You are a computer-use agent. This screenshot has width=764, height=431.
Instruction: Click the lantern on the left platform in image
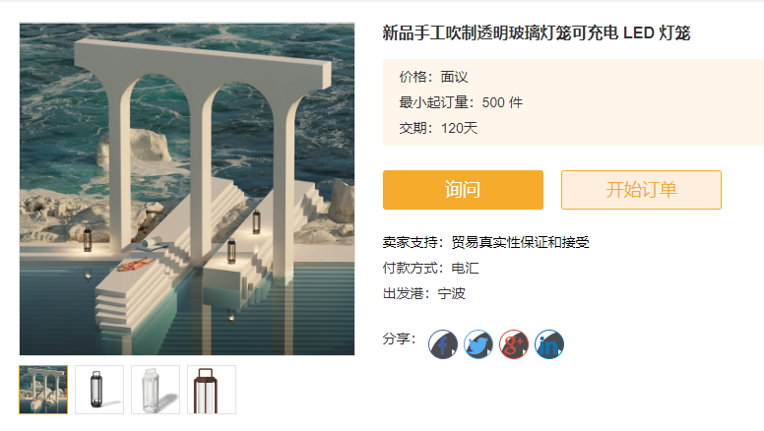88,239
